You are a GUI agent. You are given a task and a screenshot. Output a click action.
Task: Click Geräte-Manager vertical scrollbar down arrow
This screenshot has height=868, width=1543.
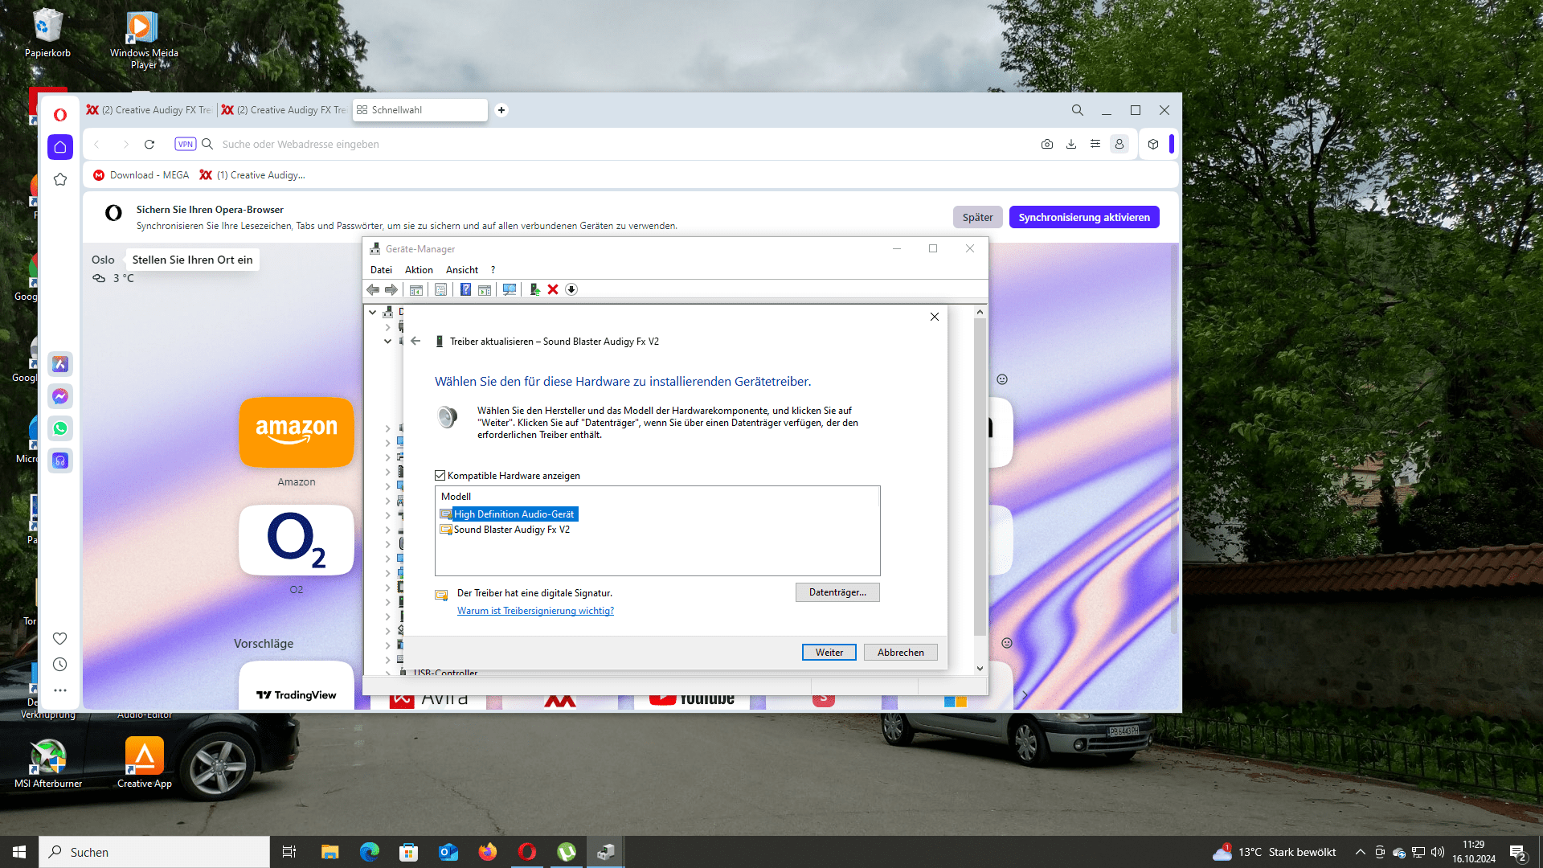coord(980,668)
